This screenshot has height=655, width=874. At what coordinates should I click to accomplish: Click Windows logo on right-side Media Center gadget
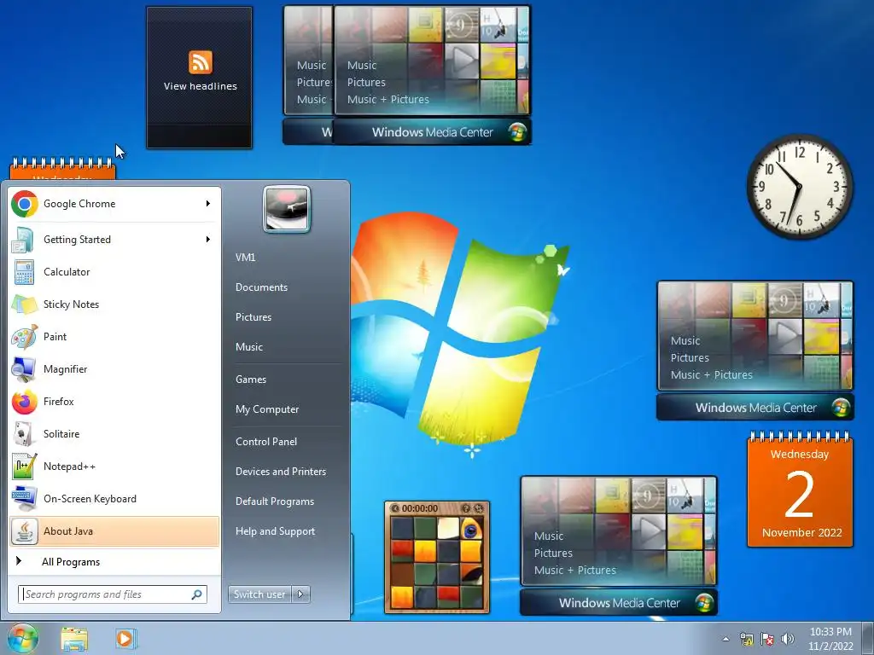pos(841,408)
